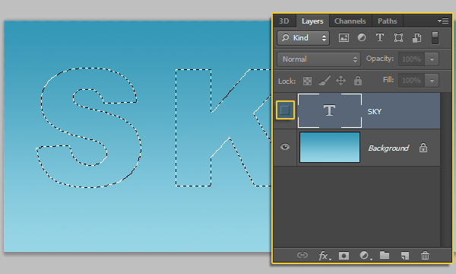Filter layers by pixel layer icon

[344, 37]
